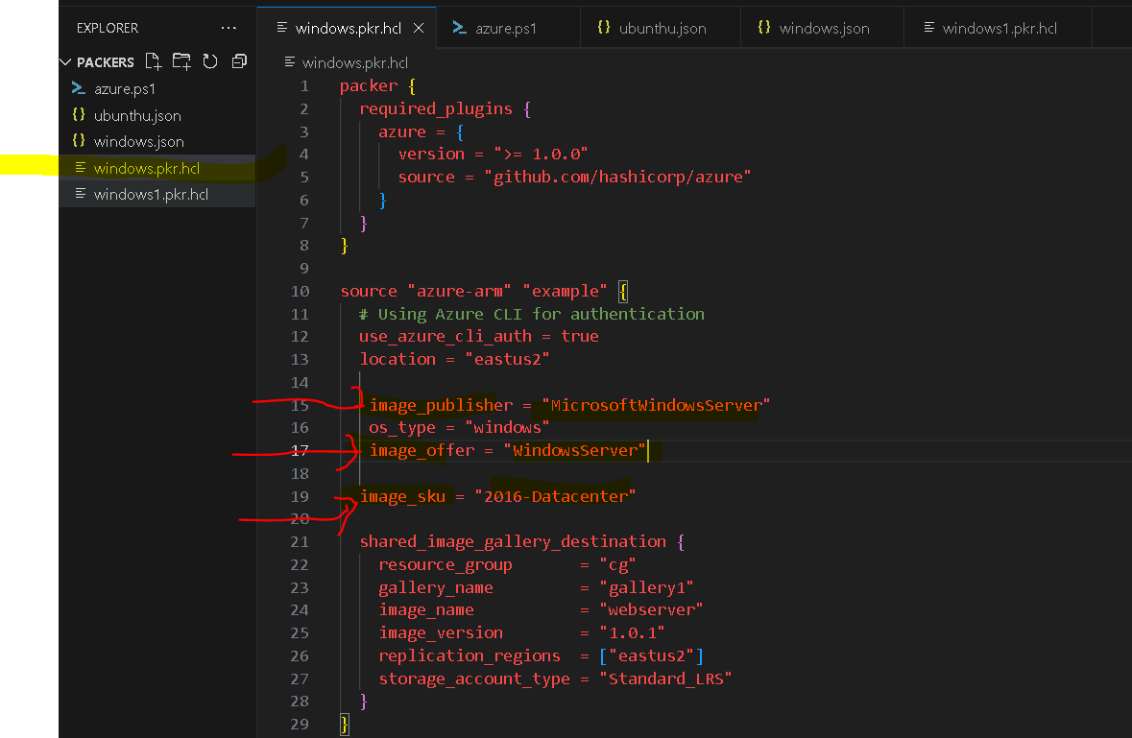Click the image_name value "webserver"
Image resolution: width=1132 pixels, height=738 pixels.
pyautogui.click(x=651, y=610)
